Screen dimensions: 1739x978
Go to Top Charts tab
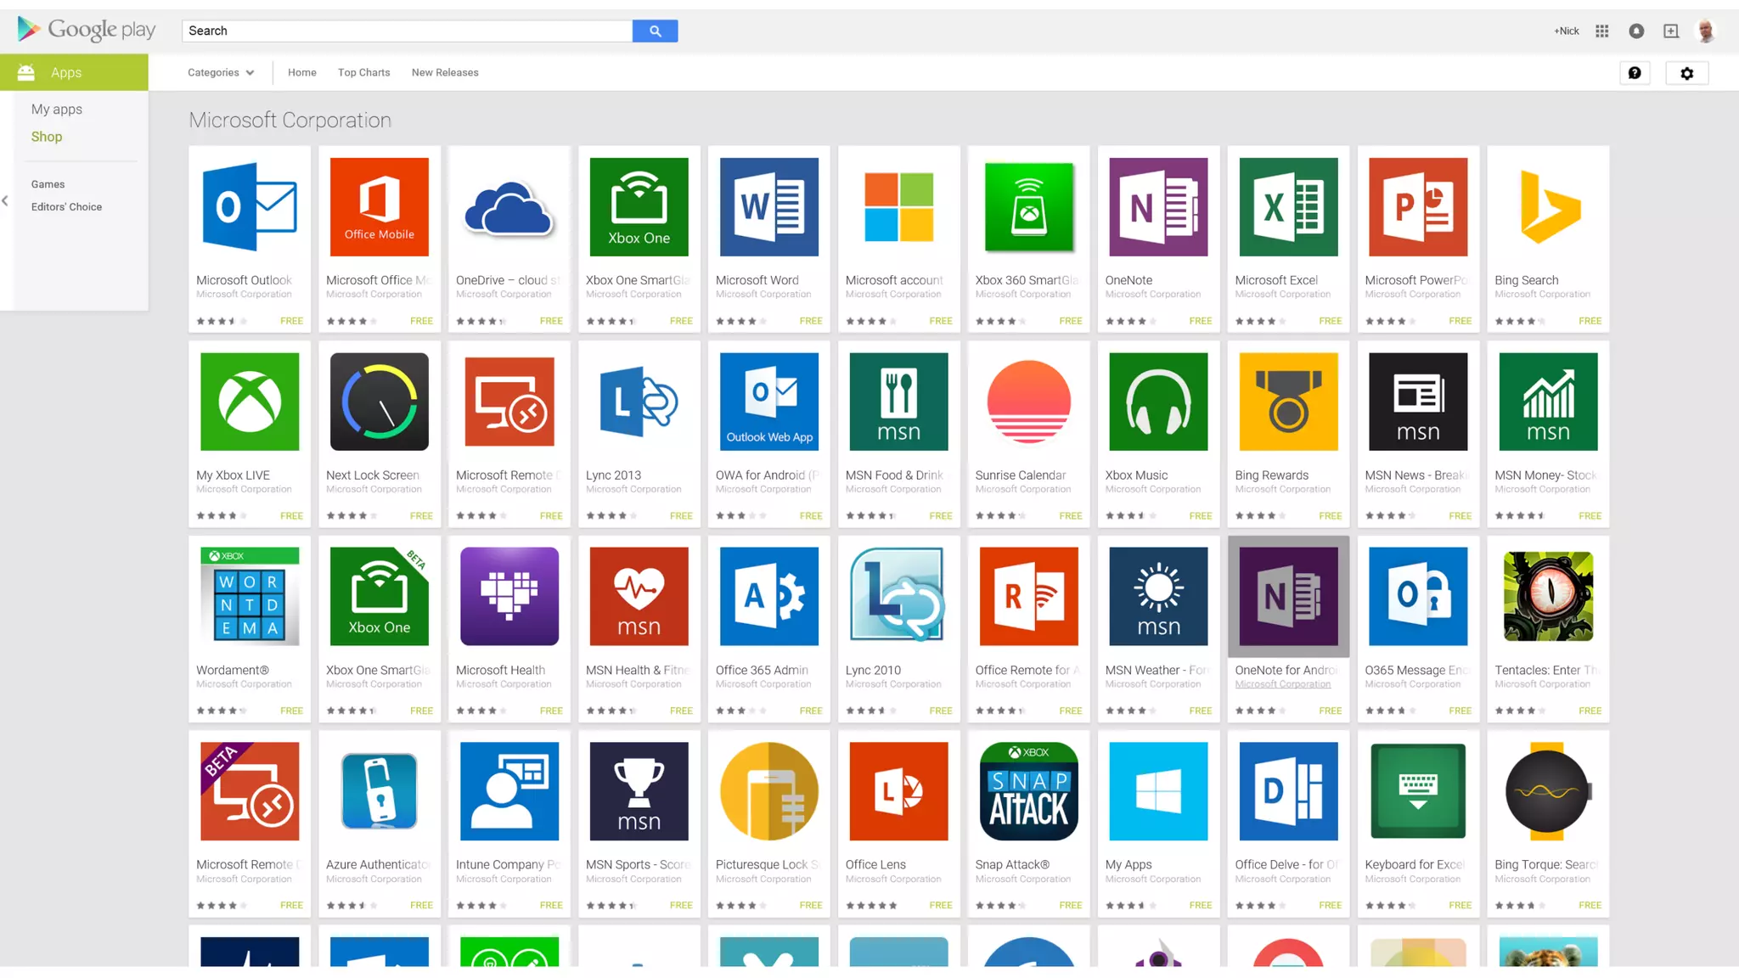[x=363, y=73]
